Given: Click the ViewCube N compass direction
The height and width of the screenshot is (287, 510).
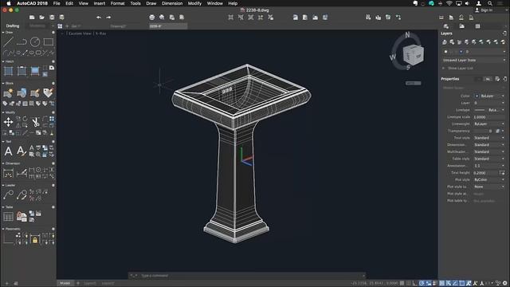Looking at the screenshot, I should pos(407,35).
